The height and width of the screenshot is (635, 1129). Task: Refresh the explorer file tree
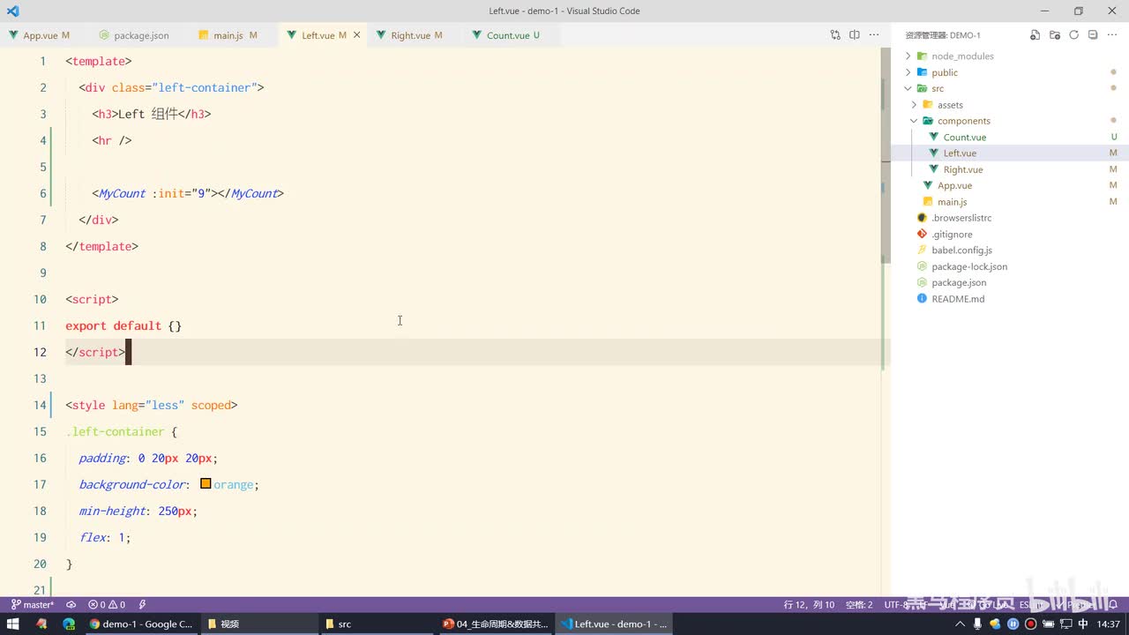pyautogui.click(x=1074, y=35)
